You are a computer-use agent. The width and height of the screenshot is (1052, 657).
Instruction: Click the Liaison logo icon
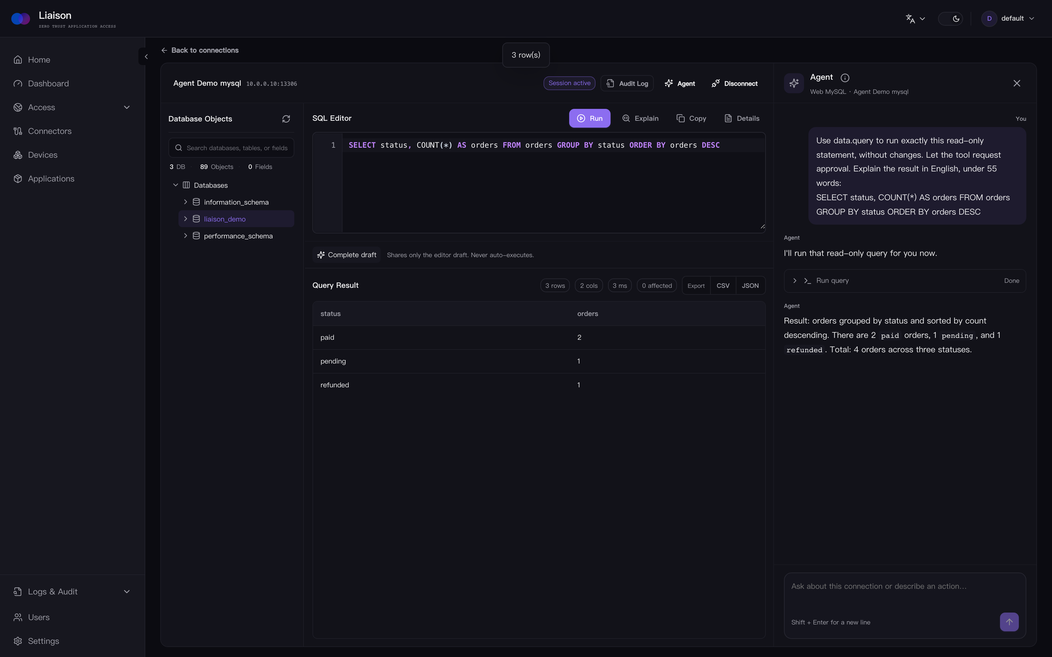point(20,19)
